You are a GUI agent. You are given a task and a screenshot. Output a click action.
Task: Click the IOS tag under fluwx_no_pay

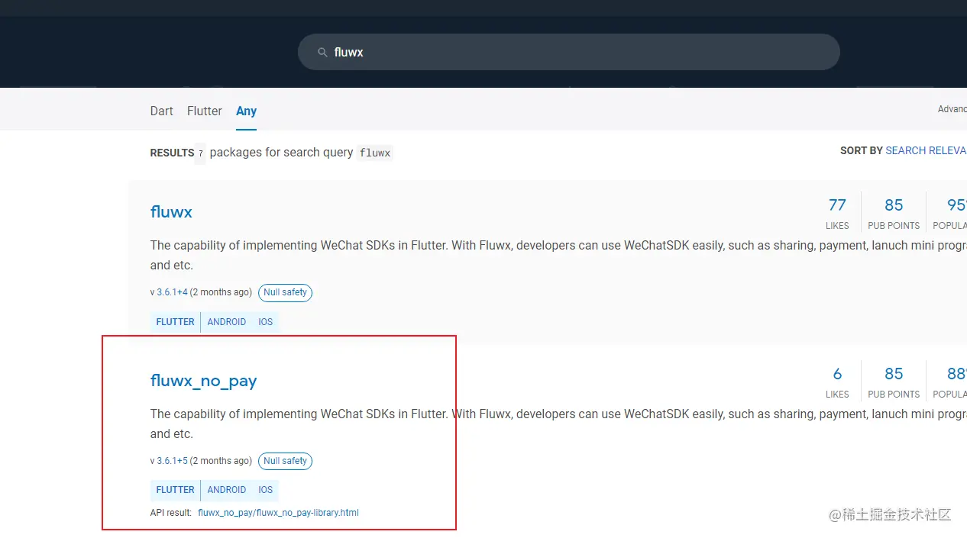(x=265, y=490)
